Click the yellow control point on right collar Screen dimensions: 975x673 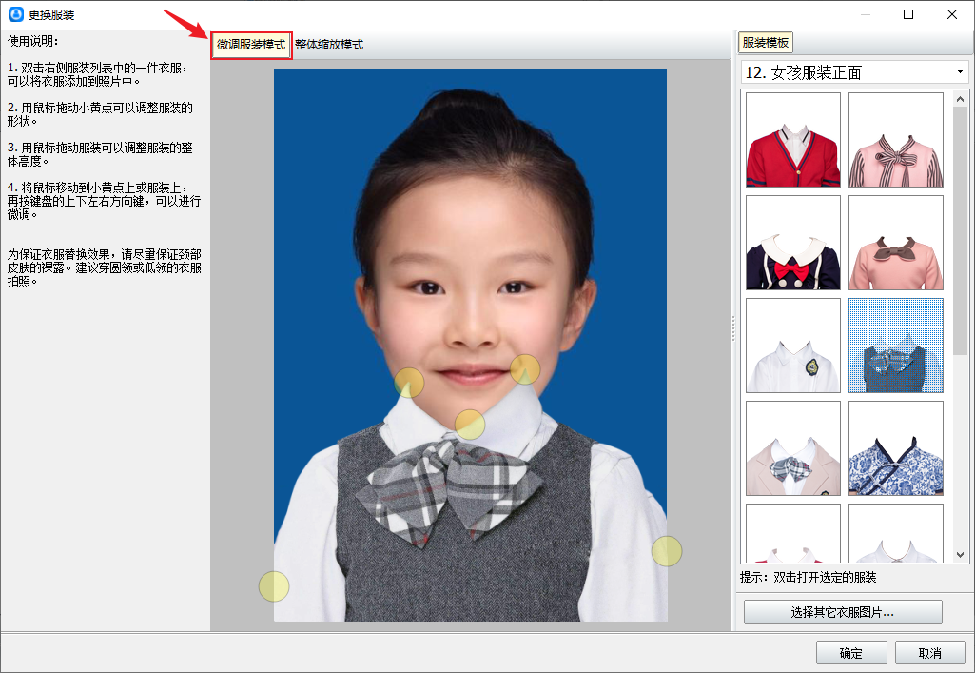click(525, 369)
